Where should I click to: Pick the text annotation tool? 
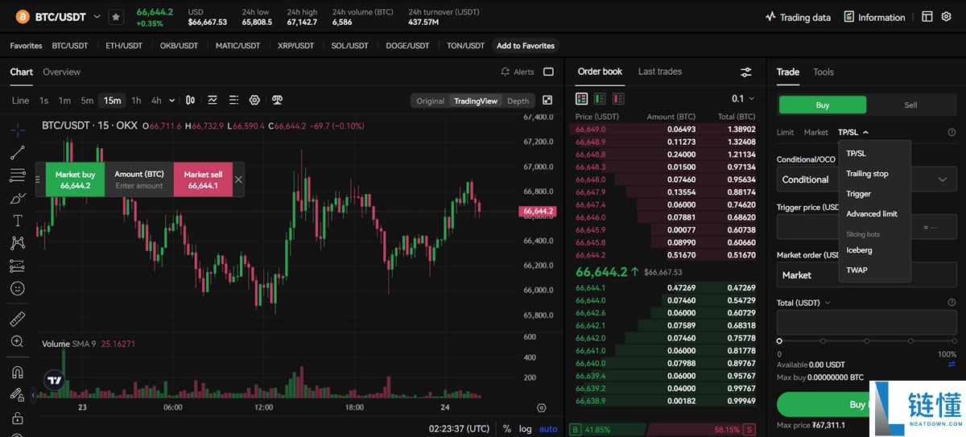click(18, 221)
